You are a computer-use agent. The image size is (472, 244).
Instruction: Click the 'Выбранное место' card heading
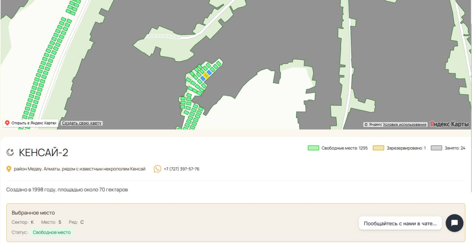click(x=33, y=213)
